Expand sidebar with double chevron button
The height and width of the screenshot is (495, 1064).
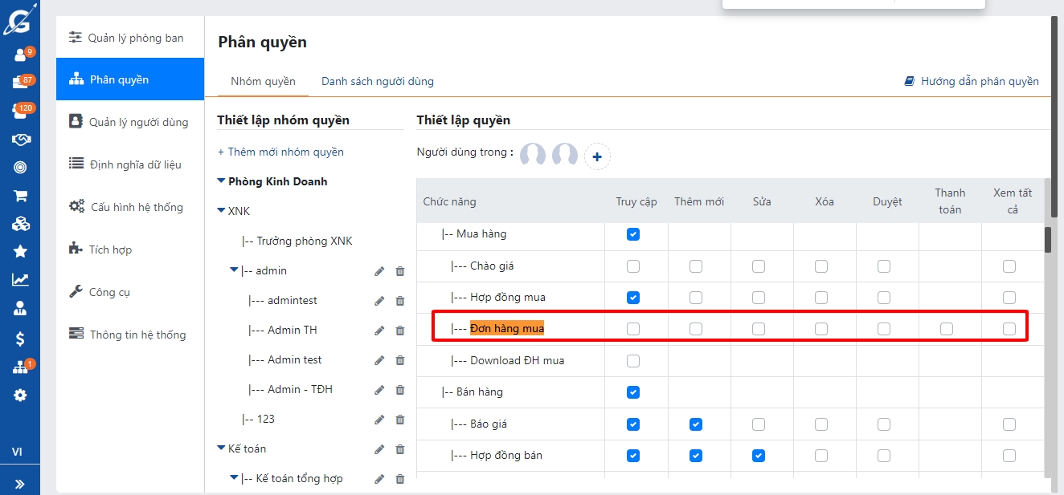tap(20, 484)
